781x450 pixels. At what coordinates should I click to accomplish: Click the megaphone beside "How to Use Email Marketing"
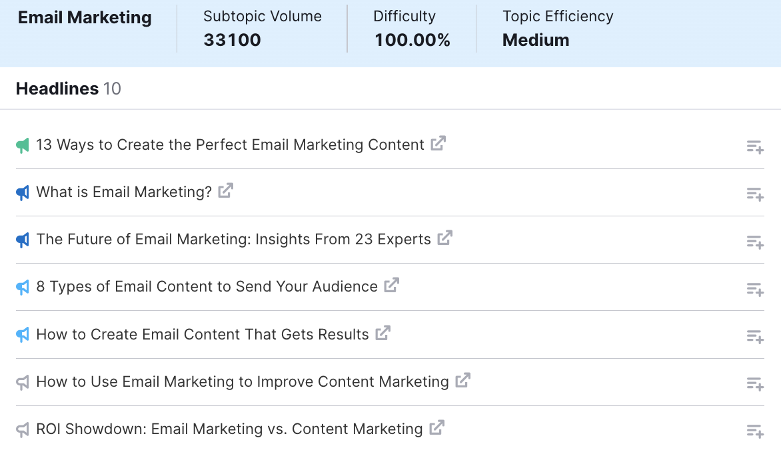coord(23,382)
